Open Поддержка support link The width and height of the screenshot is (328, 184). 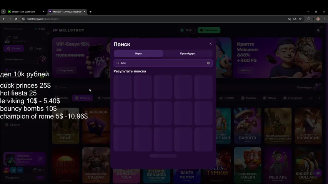(x=12, y=177)
